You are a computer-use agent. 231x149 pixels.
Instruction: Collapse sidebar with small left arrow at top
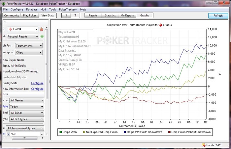point(5,22)
